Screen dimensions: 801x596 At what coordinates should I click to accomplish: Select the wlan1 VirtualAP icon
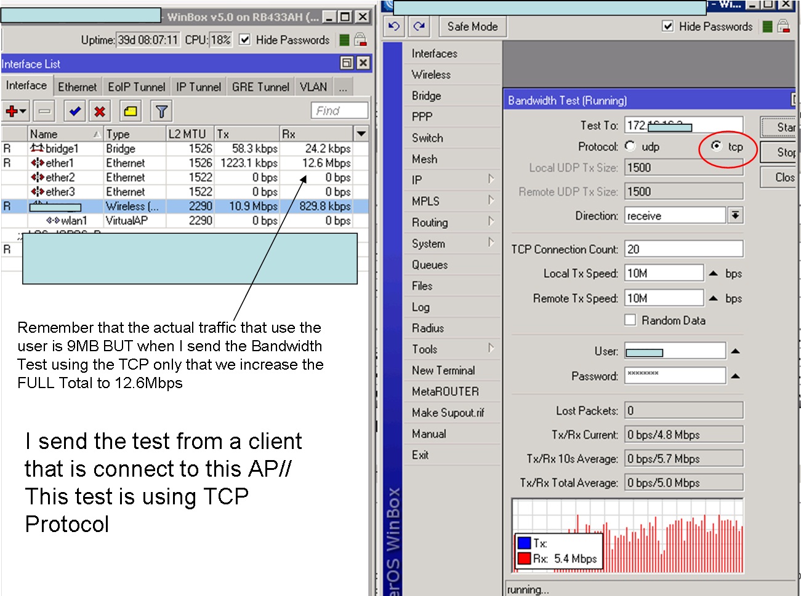(53, 220)
